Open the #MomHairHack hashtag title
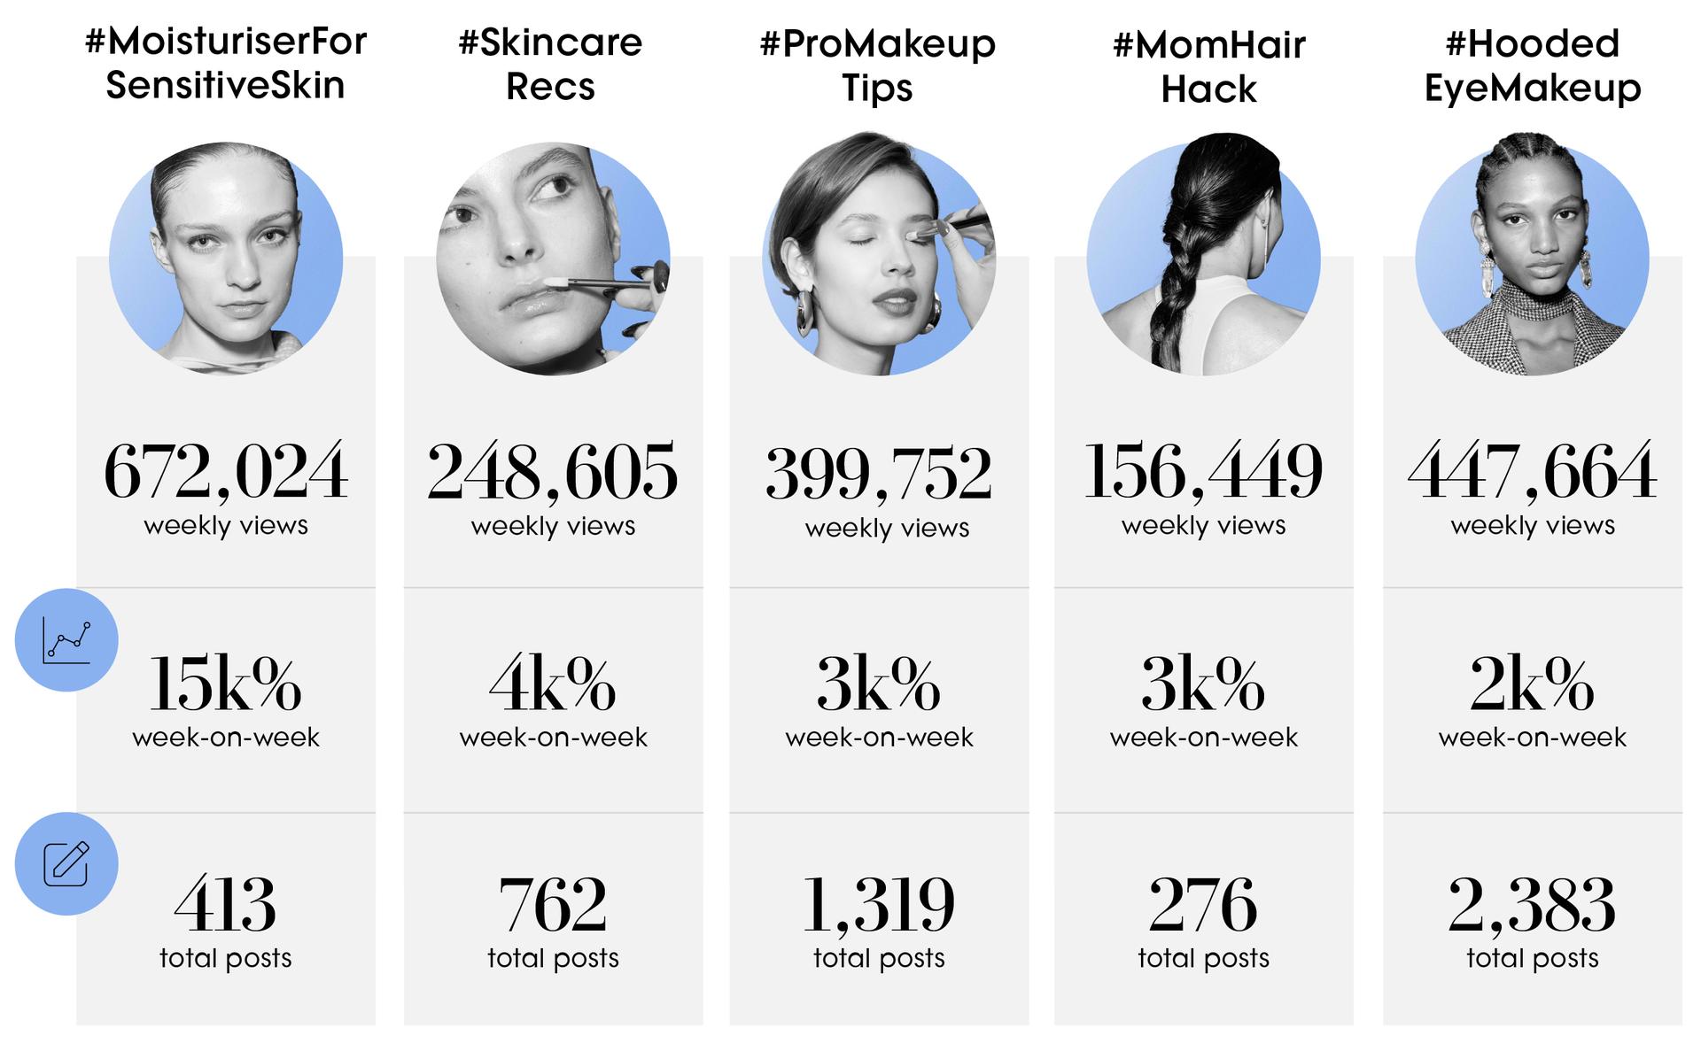 pyautogui.click(x=1209, y=66)
